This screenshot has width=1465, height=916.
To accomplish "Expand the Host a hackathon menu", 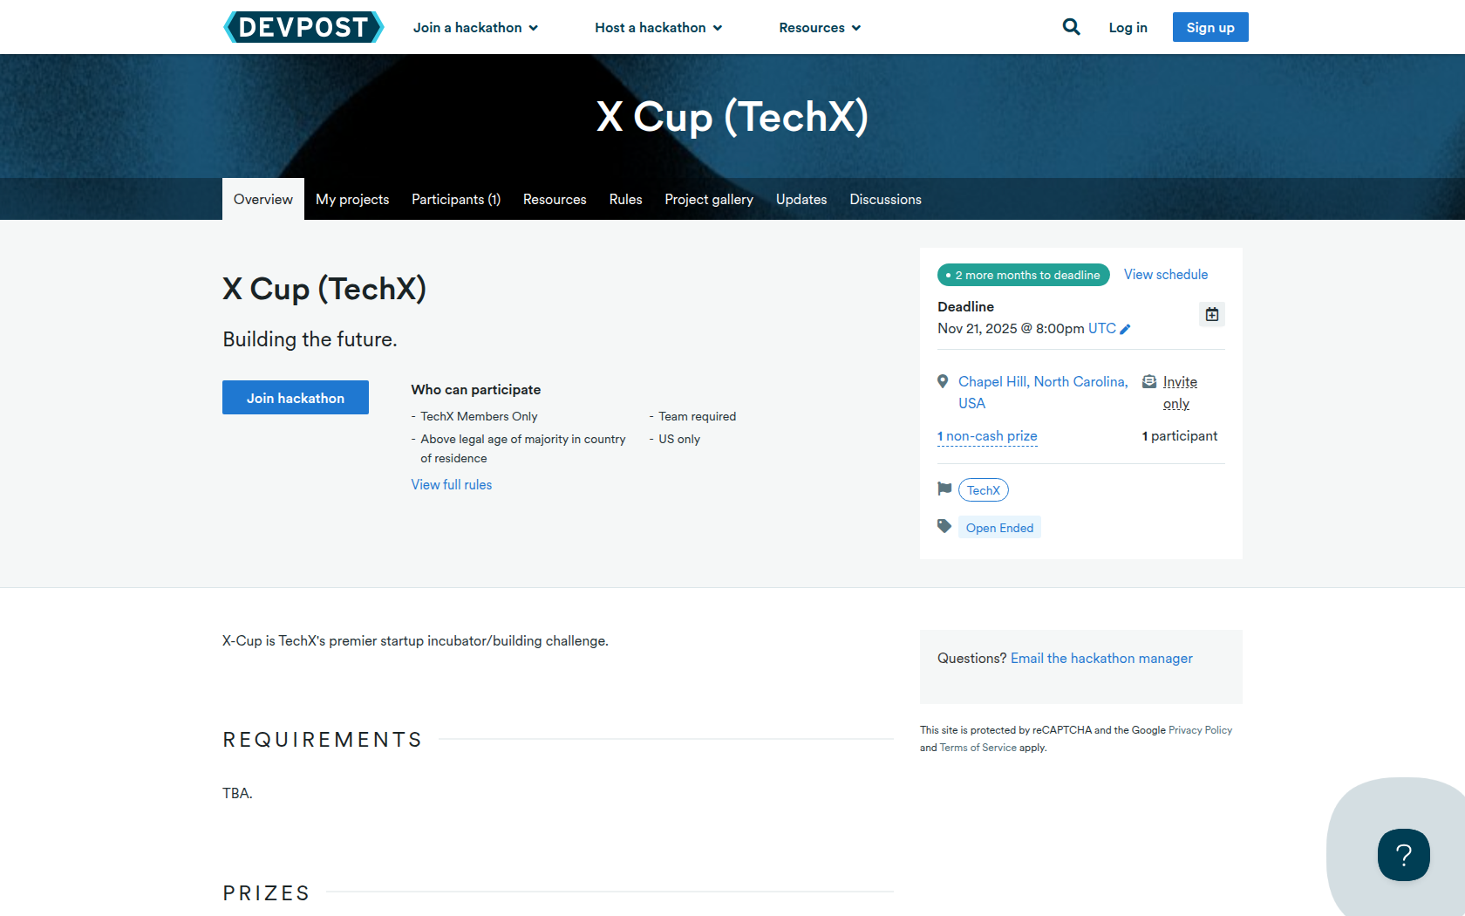I will (658, 28).
